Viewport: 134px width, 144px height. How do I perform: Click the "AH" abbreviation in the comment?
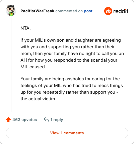[24, 60]
